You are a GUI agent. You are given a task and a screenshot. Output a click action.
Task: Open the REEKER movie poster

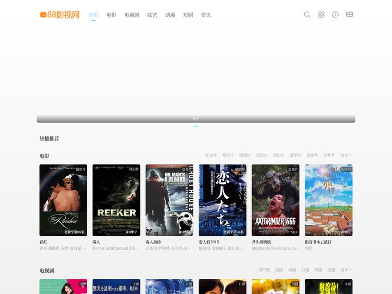(117, 200)
